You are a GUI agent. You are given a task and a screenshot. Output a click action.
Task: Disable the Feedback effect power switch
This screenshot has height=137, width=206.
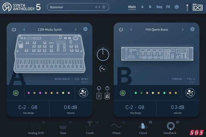177,122
